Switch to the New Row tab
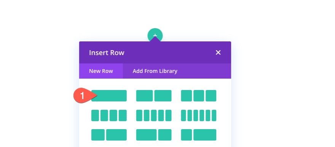This screenshot has width=335, height=147. click(101, 71)
